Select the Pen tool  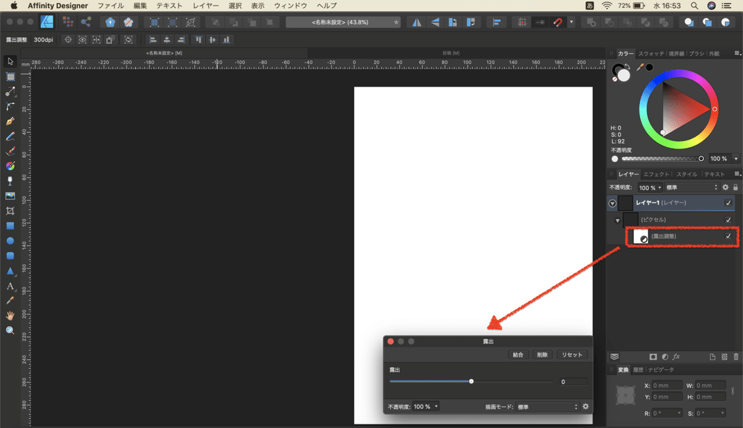click(10, 121)
